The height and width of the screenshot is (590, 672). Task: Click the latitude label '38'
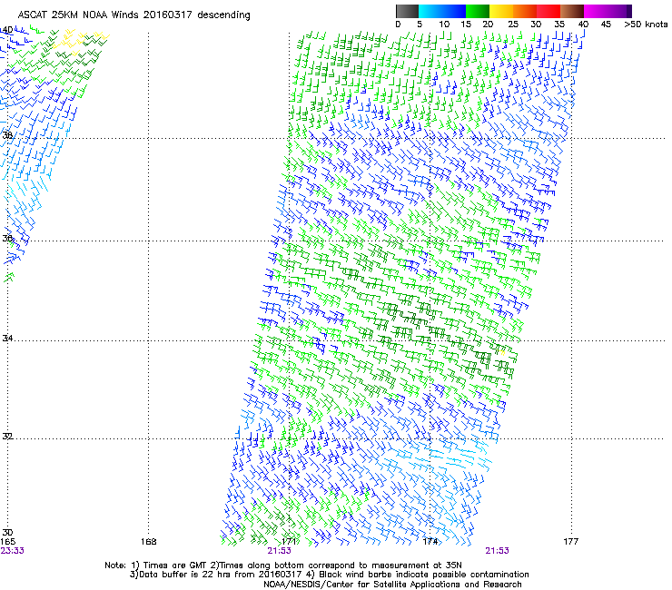(7, 135)
